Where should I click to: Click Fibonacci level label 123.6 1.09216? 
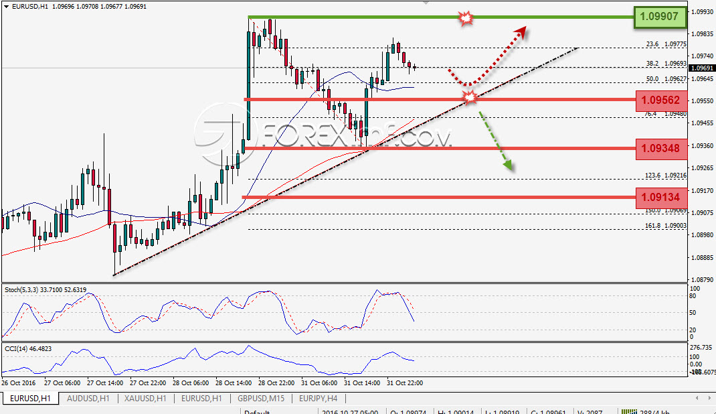tap(666, 176)
